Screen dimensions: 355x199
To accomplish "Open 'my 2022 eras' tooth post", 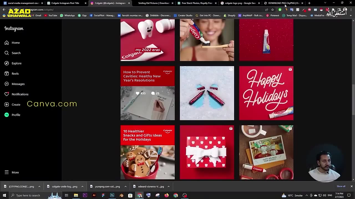I will click(148, 40).
